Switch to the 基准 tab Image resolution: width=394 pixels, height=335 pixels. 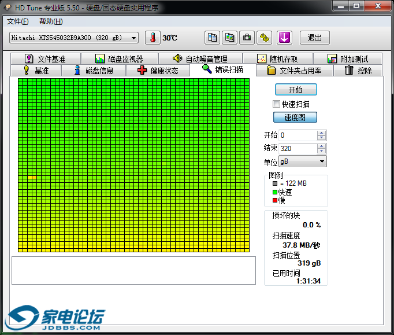pyautogui.click(x=36, y=71)
